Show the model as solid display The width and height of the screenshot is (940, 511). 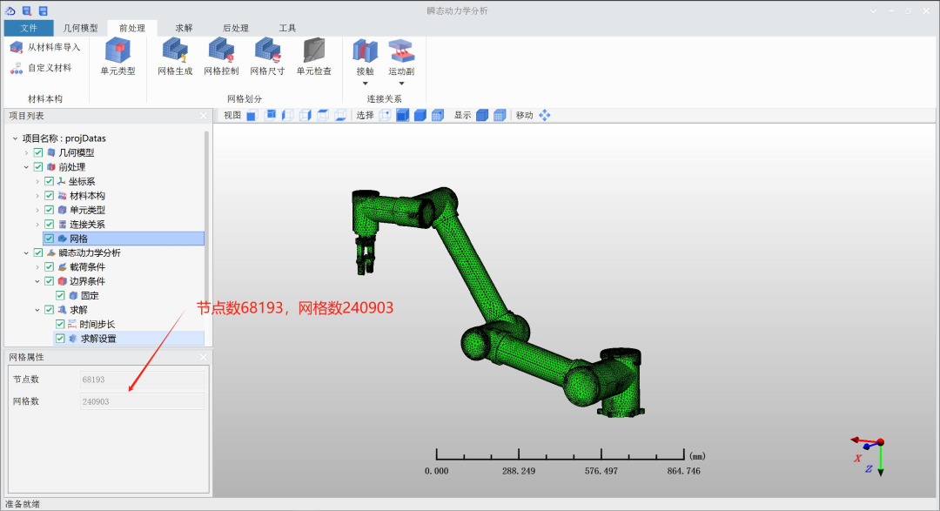click(x=482, y=115)
